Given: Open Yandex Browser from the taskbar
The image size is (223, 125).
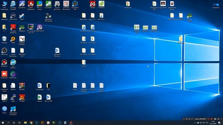Looking at the screenshot, I should coord(48,123).
